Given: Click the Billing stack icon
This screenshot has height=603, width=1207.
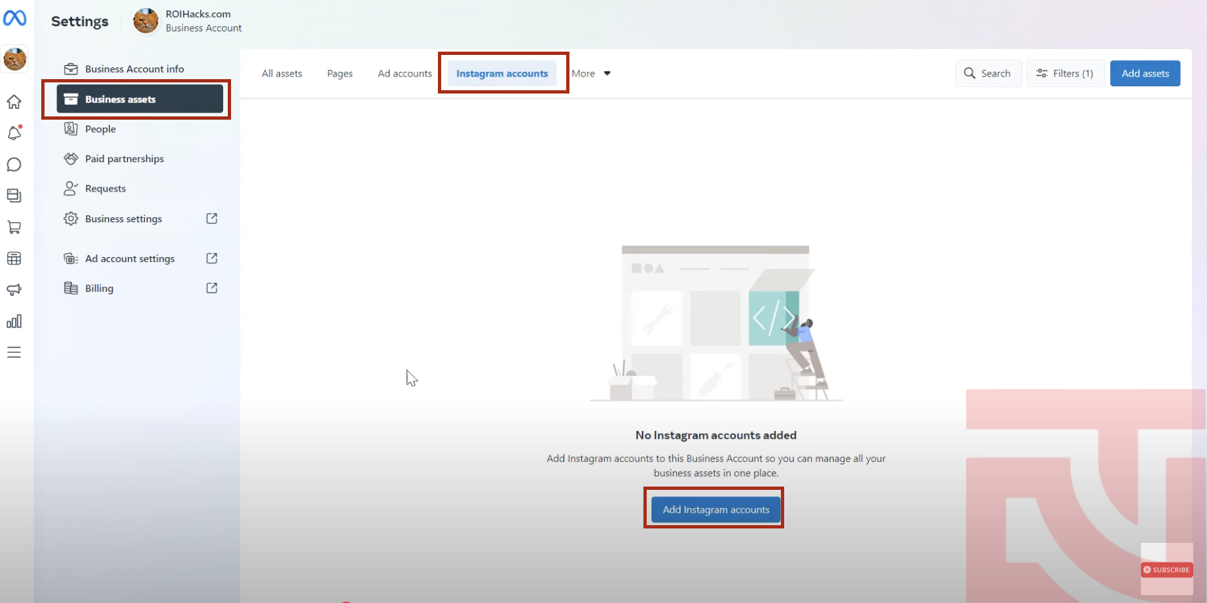Looking at the screenshot, I should [71, 288].
